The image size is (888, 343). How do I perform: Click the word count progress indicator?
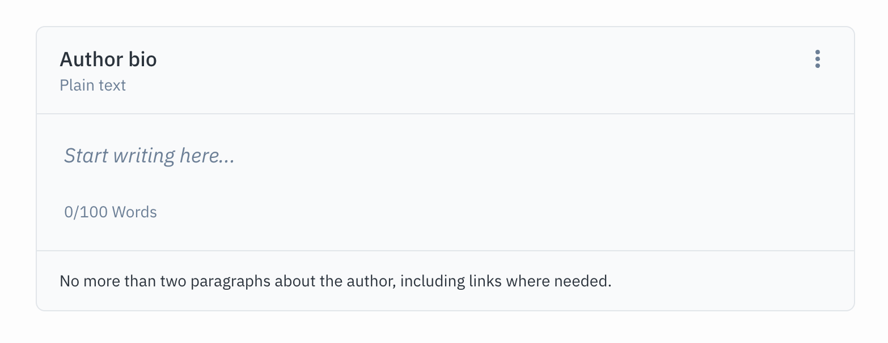[x=110, y=212]
